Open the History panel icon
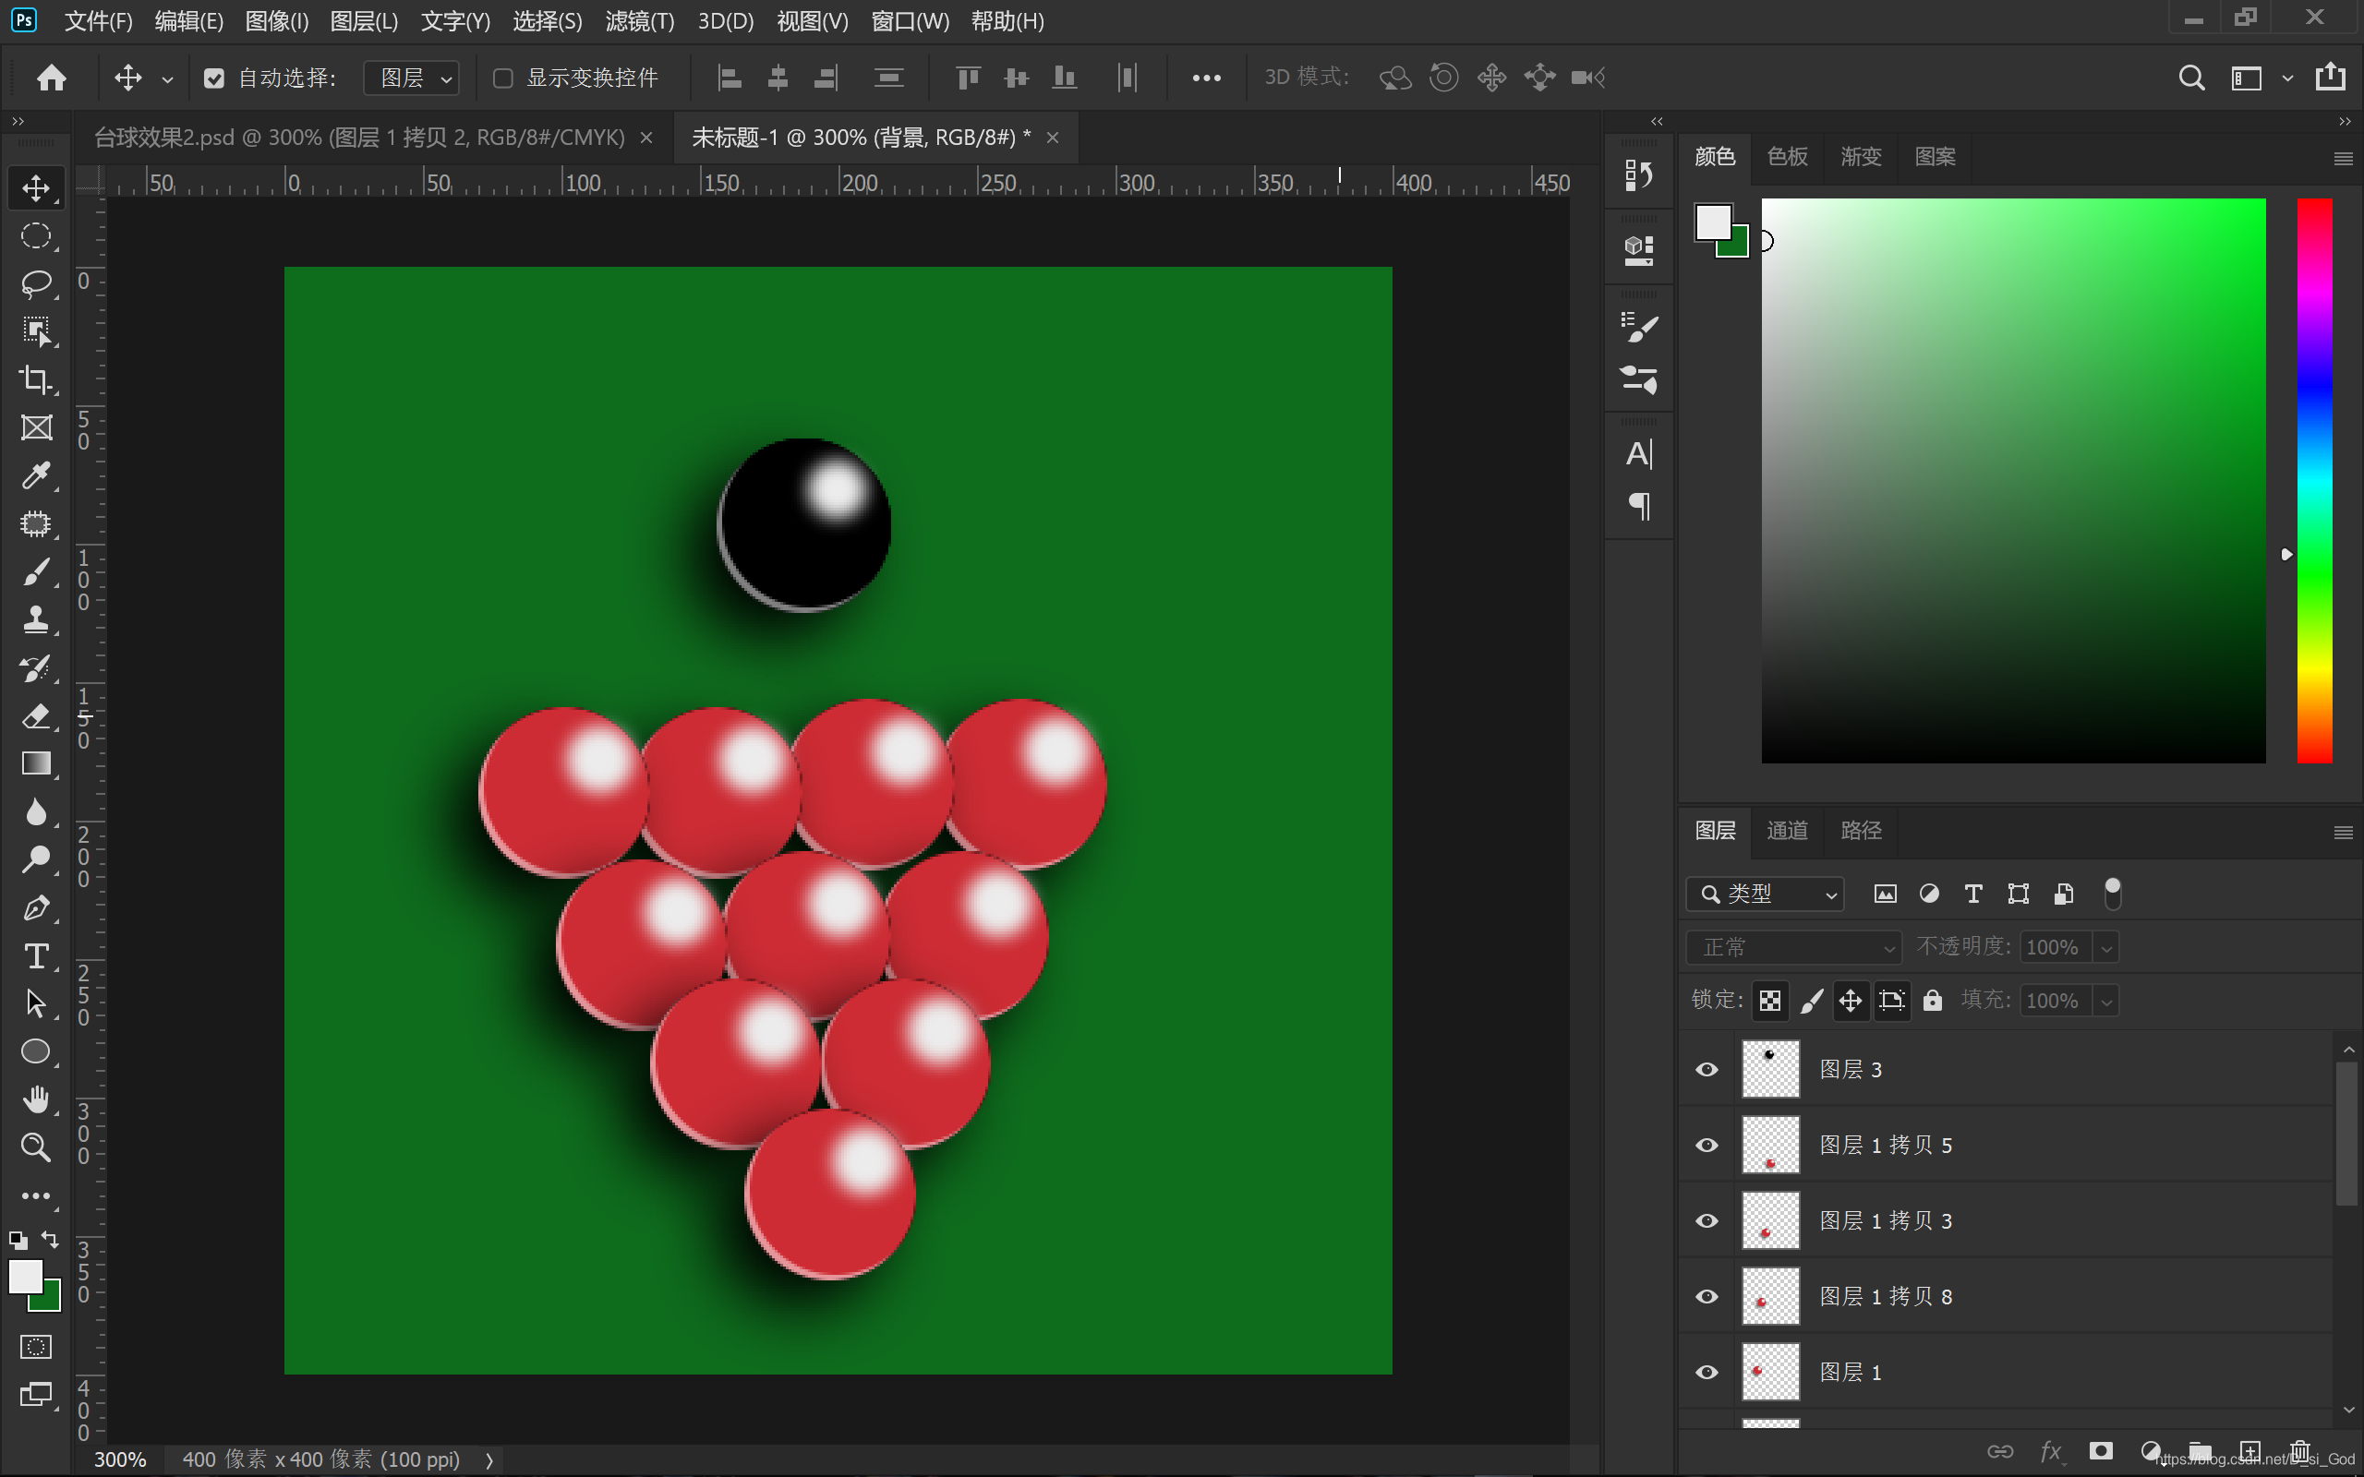 coord(1638,175)
